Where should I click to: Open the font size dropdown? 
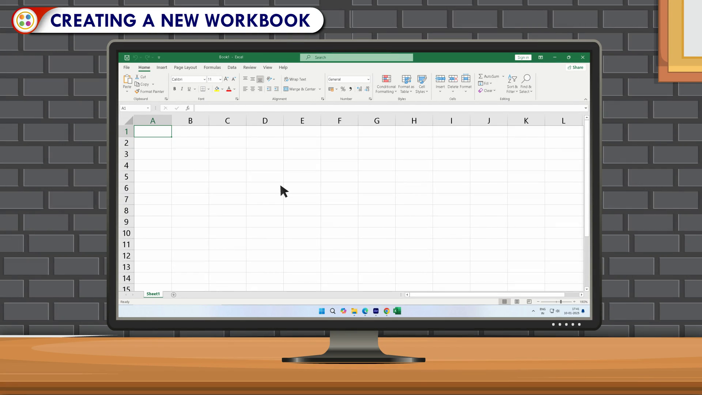220,79
